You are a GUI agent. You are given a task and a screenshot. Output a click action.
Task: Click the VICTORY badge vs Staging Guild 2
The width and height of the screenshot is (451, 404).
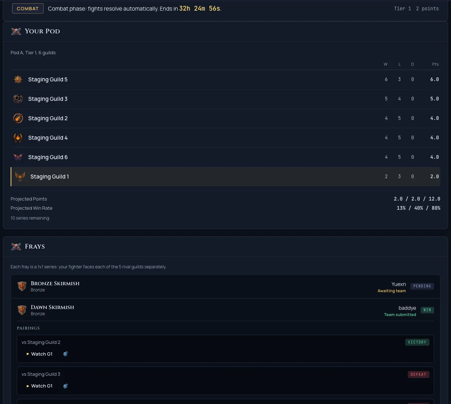click(x=417, y=342)
